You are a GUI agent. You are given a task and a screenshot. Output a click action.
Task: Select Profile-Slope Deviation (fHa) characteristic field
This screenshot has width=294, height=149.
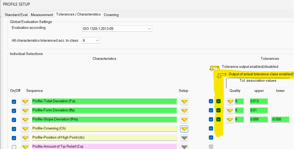coord(104,119)
